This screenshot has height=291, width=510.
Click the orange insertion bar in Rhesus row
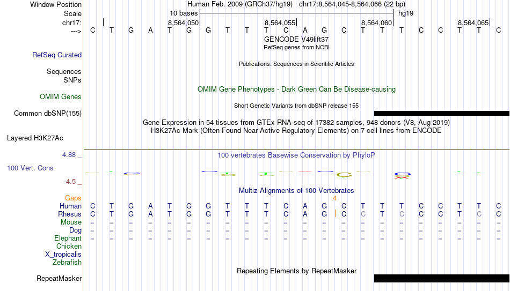[x=335, y=213]
